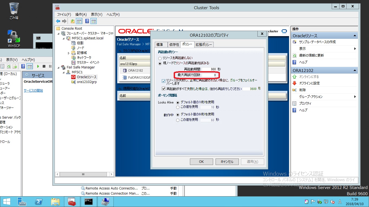Click the 最新の情報に更新 refresh icon
Screen dimensions: 369x207
(294, 56)
